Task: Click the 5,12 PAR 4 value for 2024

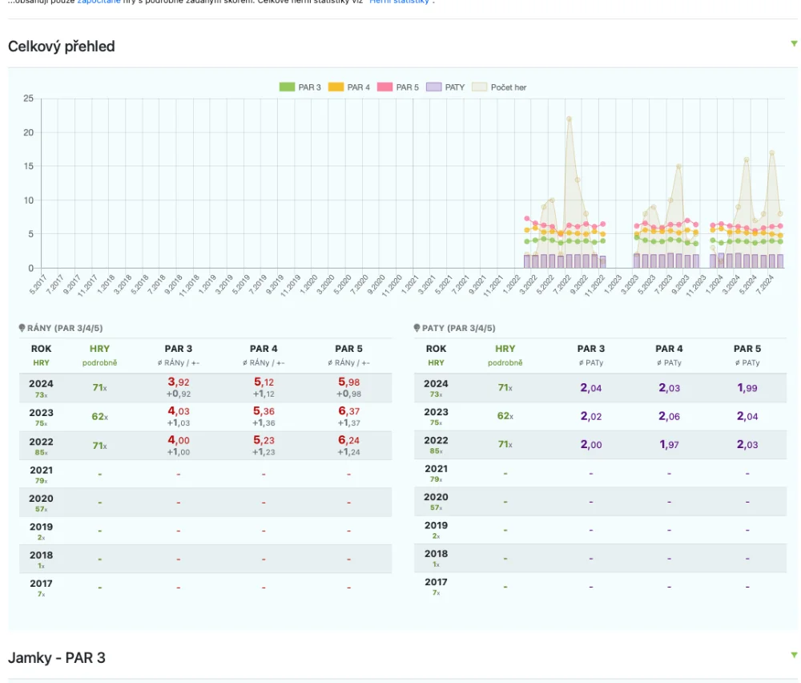Action: [264, 382]
